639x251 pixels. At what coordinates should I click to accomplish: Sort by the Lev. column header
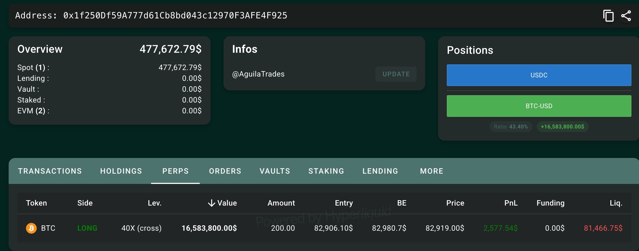[x=155, y=203]
